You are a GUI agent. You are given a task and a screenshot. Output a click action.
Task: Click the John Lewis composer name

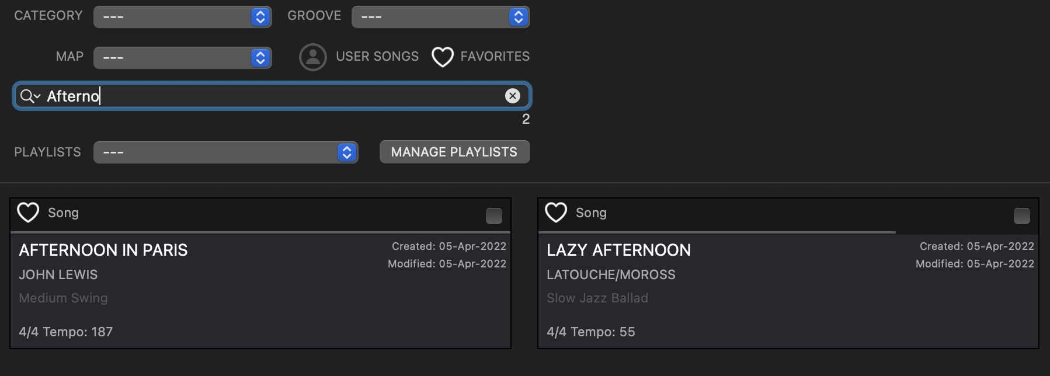pyautogui.click(x=58, y=274)
